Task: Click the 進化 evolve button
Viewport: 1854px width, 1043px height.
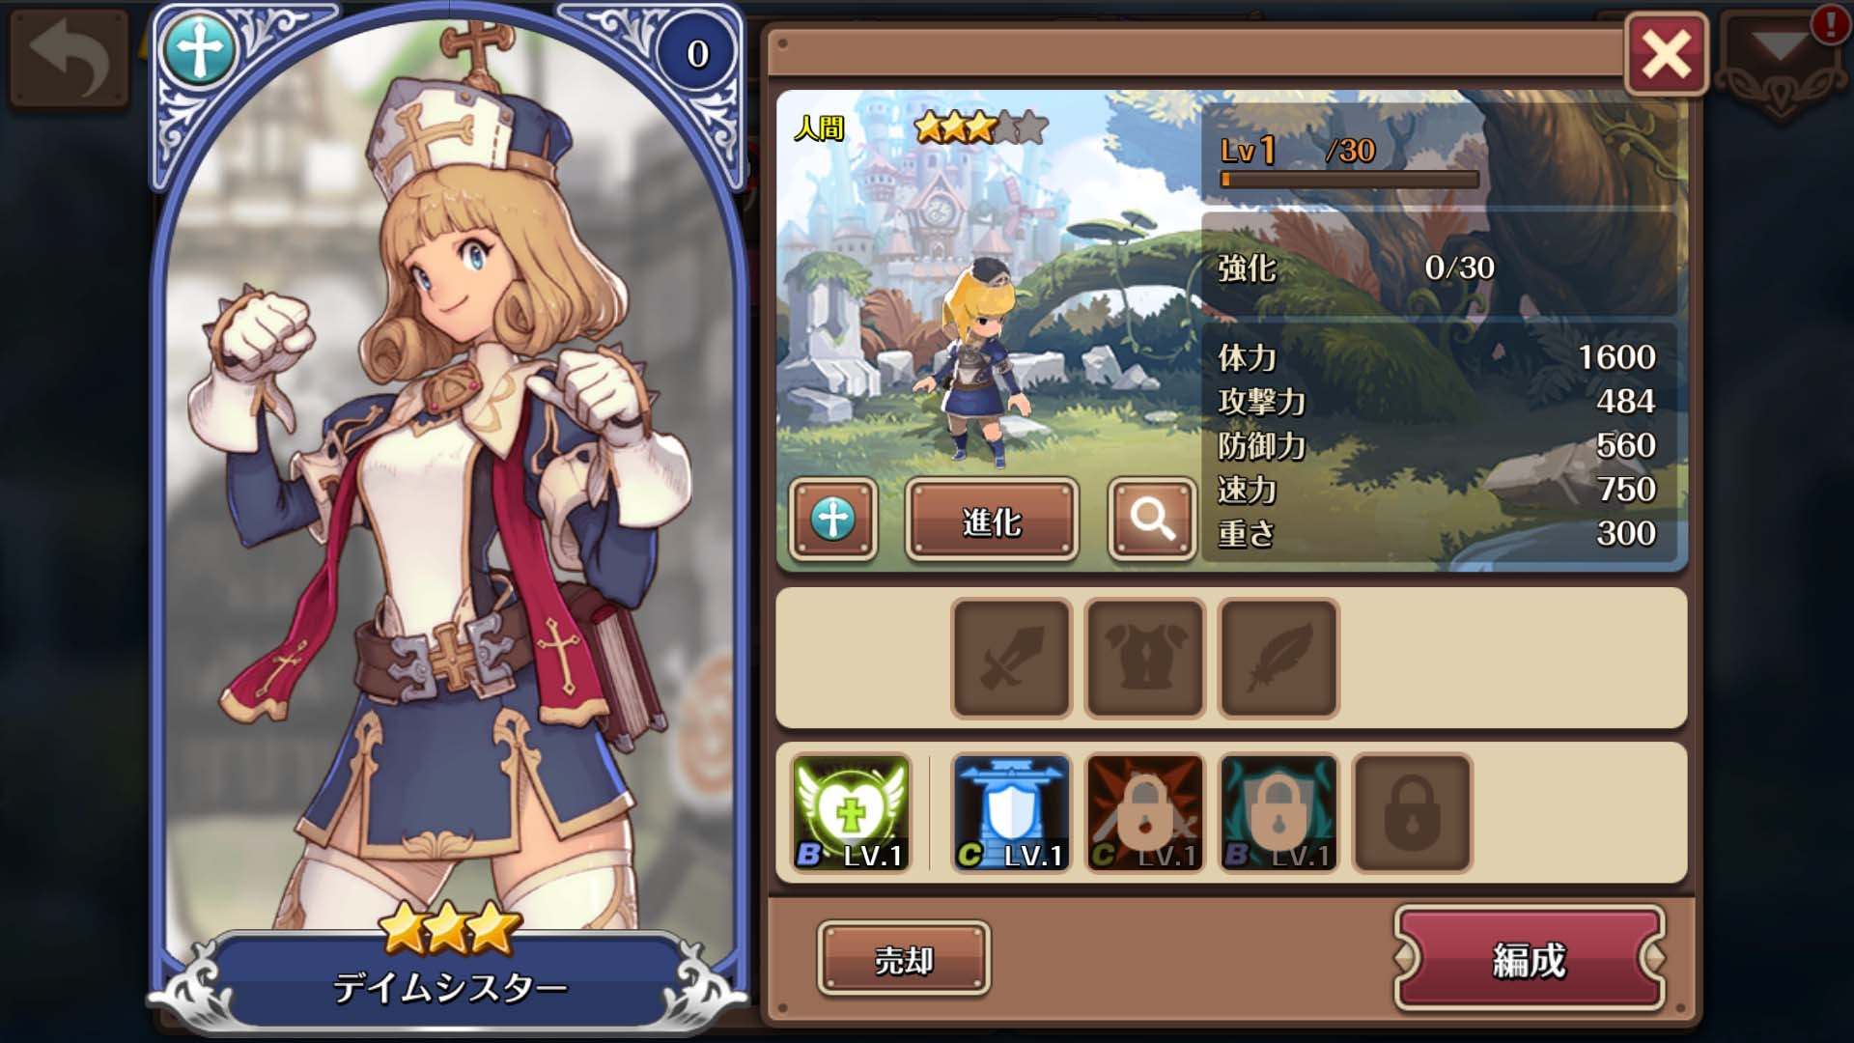Action: pyautogui.click(x=992, y=521)
